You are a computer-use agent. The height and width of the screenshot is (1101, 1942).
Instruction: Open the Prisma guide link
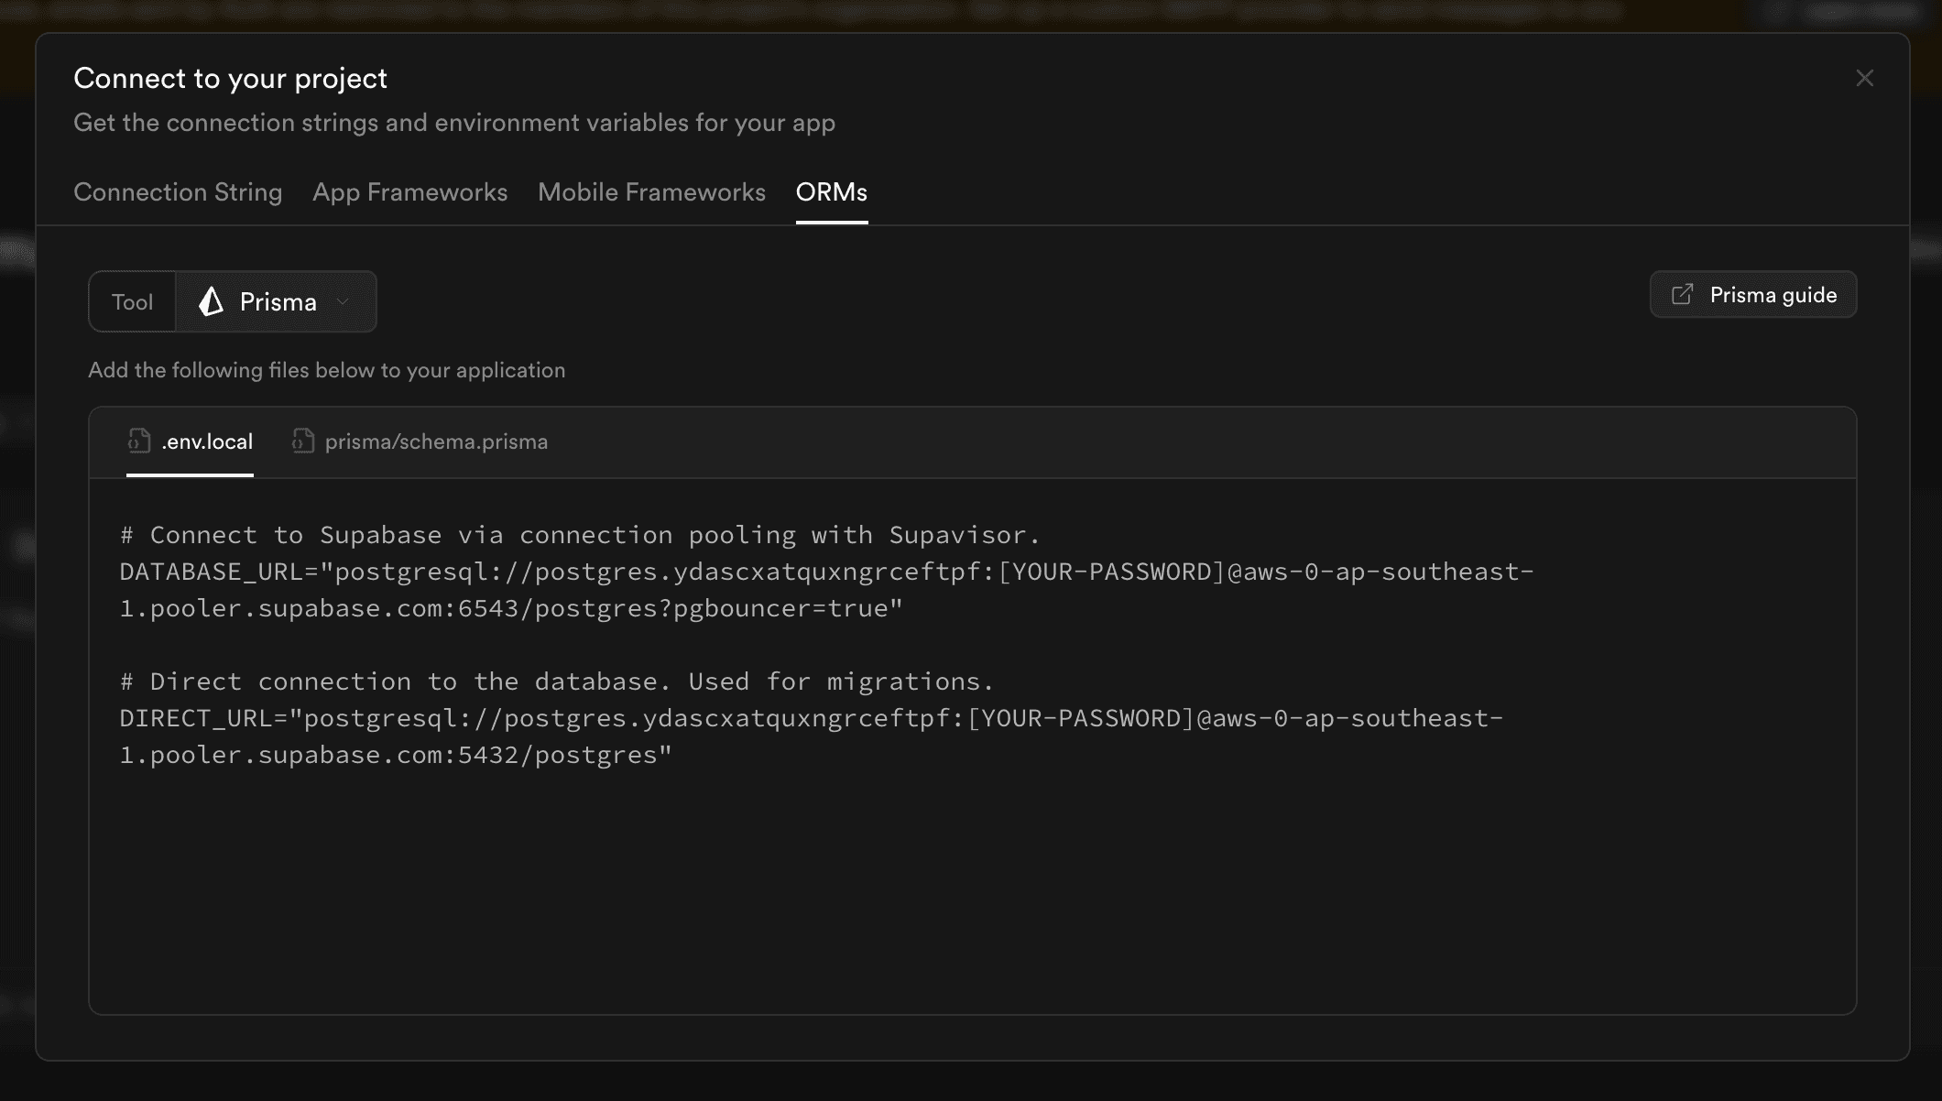[1753, 295]
